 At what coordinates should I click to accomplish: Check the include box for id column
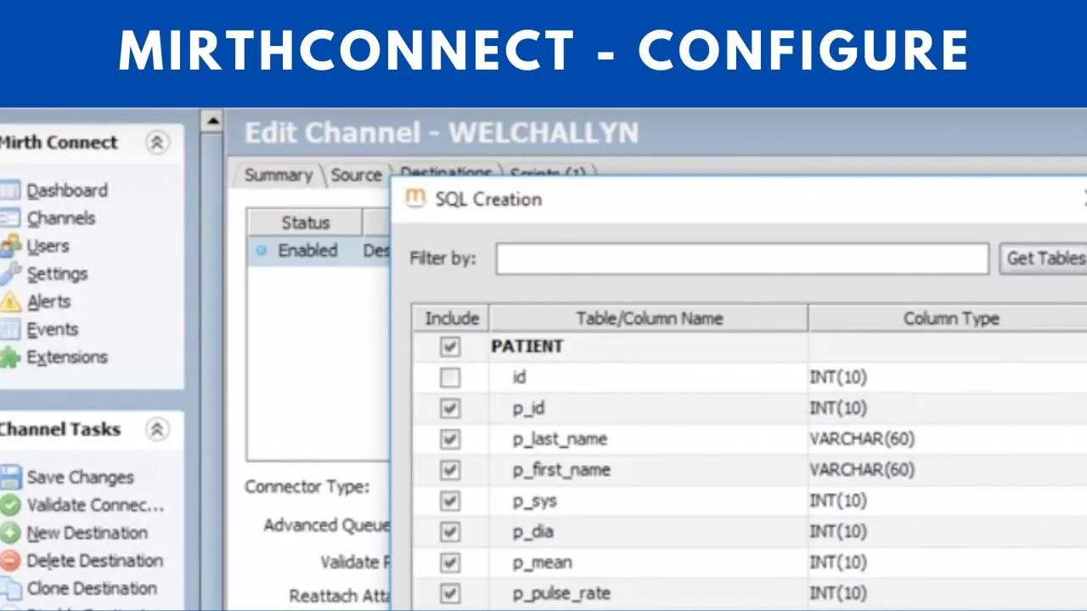[x=451, y=378]
